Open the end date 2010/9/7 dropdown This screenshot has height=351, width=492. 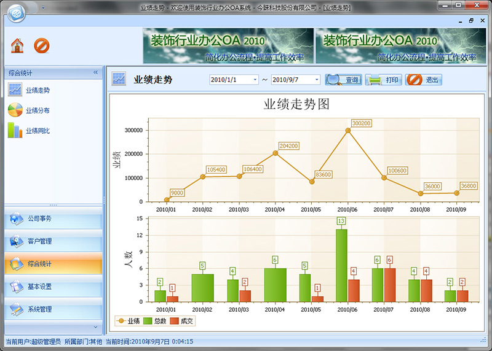(317, 80)
